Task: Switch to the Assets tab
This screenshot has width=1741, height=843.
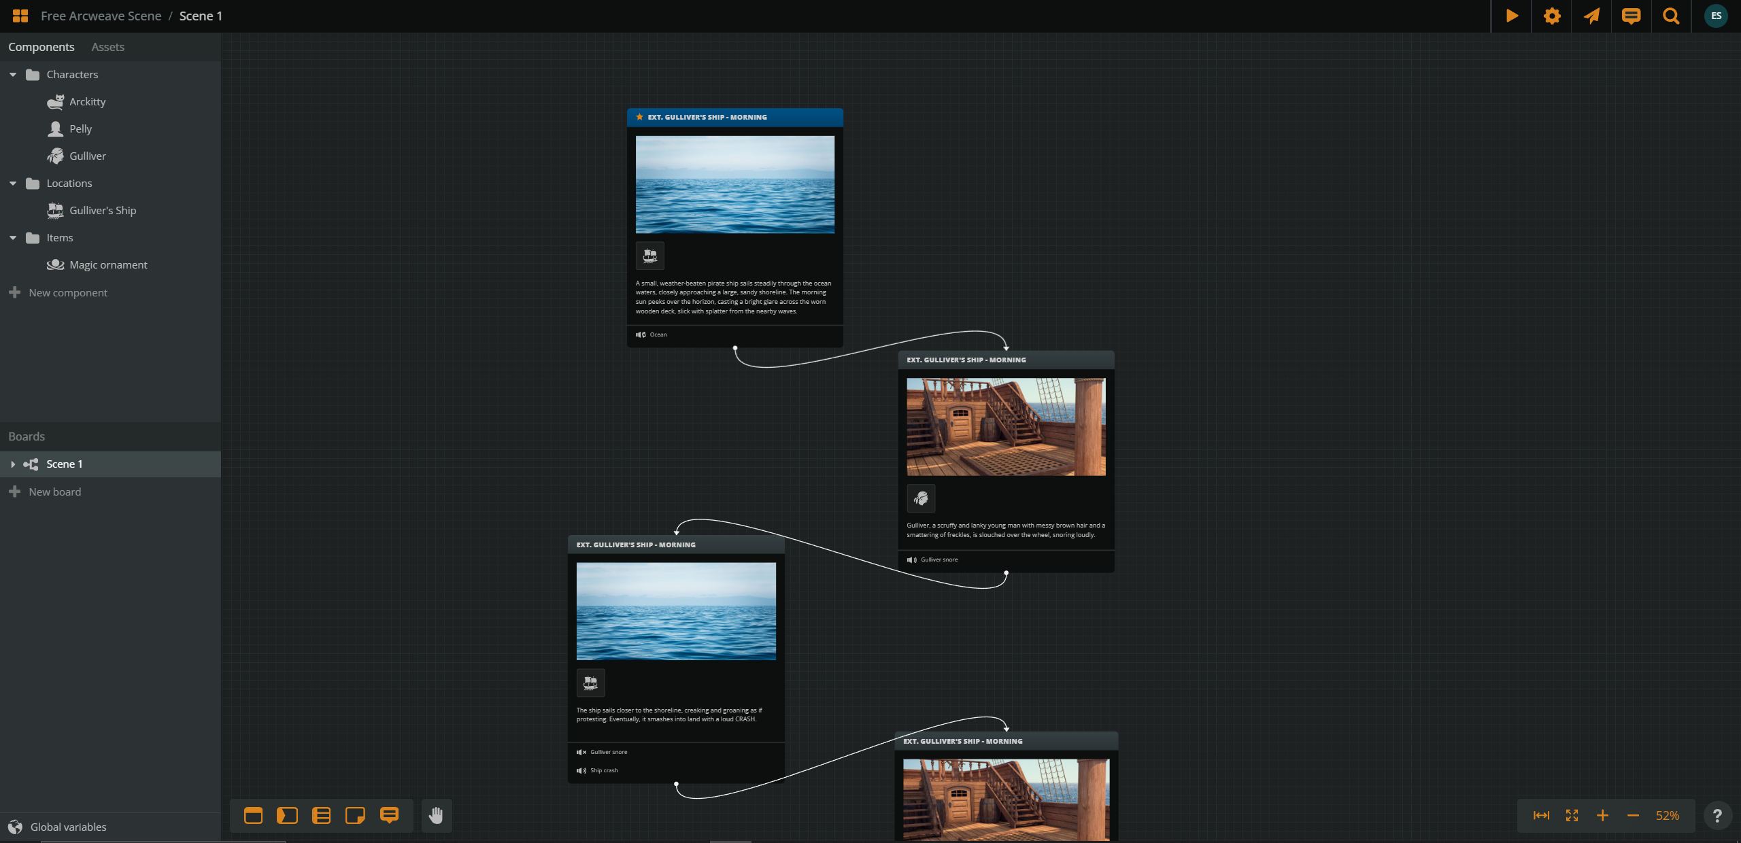Action: pyautogui.click(x=107, y=47)
